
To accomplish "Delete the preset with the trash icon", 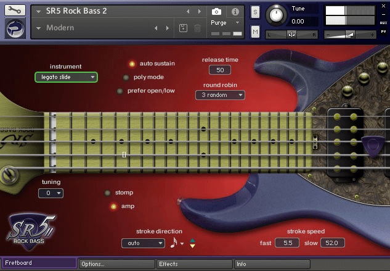I will point(197,28).
